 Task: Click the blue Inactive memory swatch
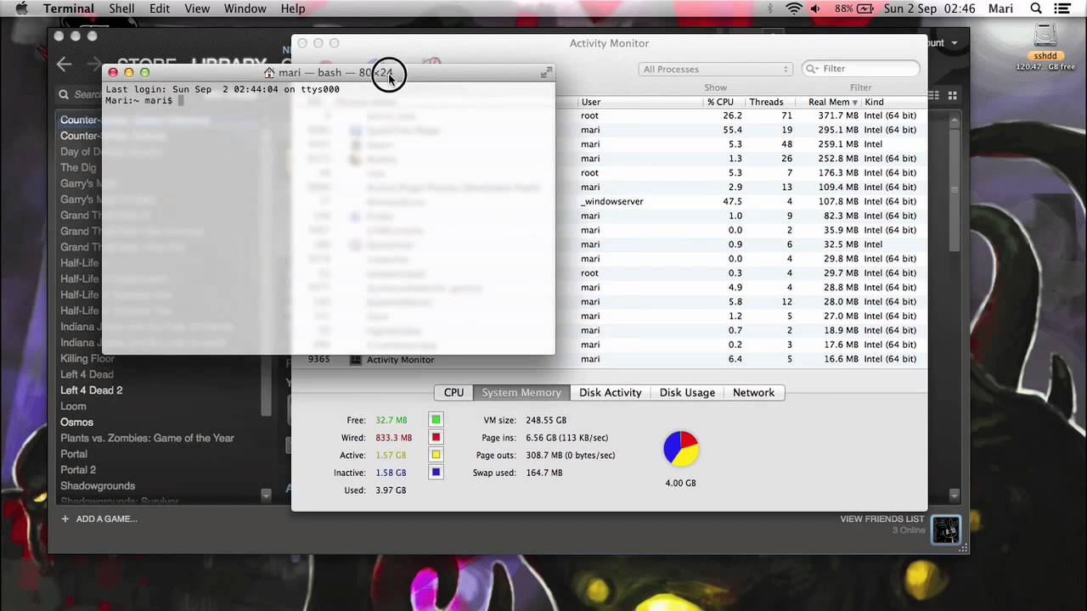tap(436, 473)
